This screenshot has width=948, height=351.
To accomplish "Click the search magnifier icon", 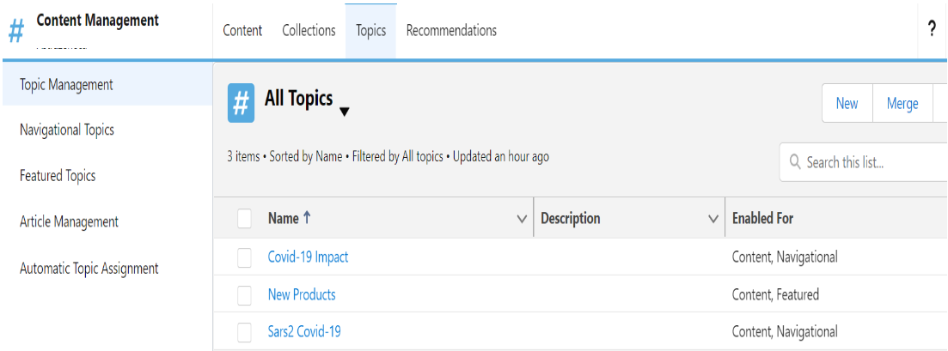I will [x=793, y=162].
